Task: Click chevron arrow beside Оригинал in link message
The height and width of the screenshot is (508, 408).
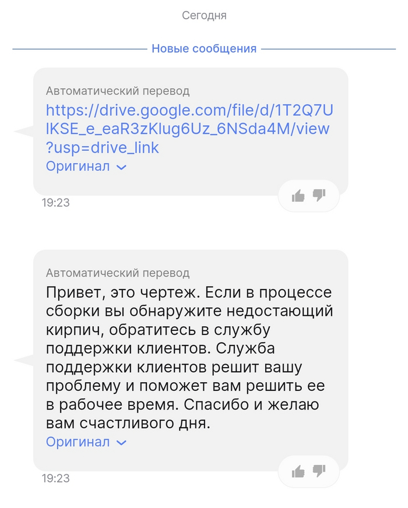Action: point(121,167)
